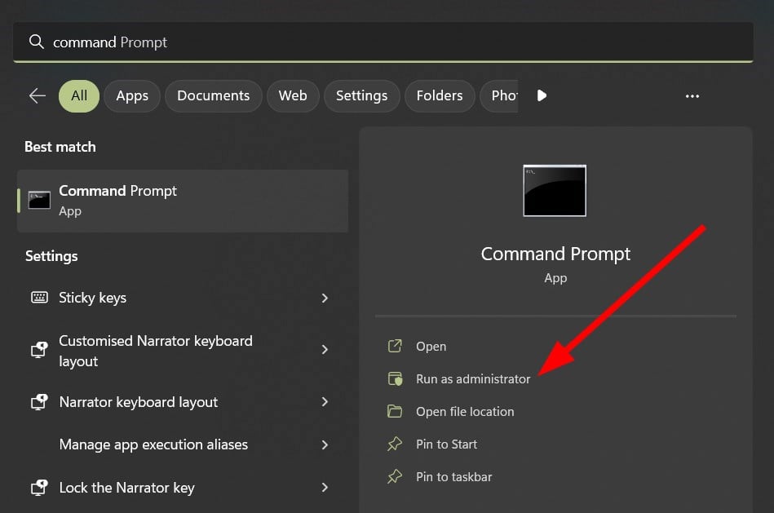Screen dimensions: 774x513
Task: Expand the Sticky keys result chevron
Action: point(325,298)
